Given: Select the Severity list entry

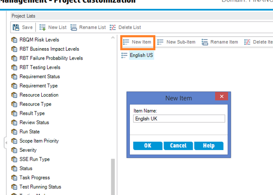Looking at the screenshot, I should pos(28,150).
